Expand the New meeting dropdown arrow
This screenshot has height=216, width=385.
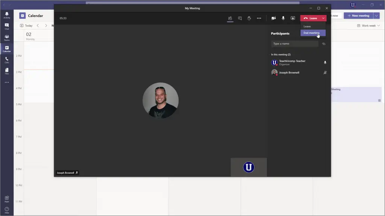pos(376,16)
